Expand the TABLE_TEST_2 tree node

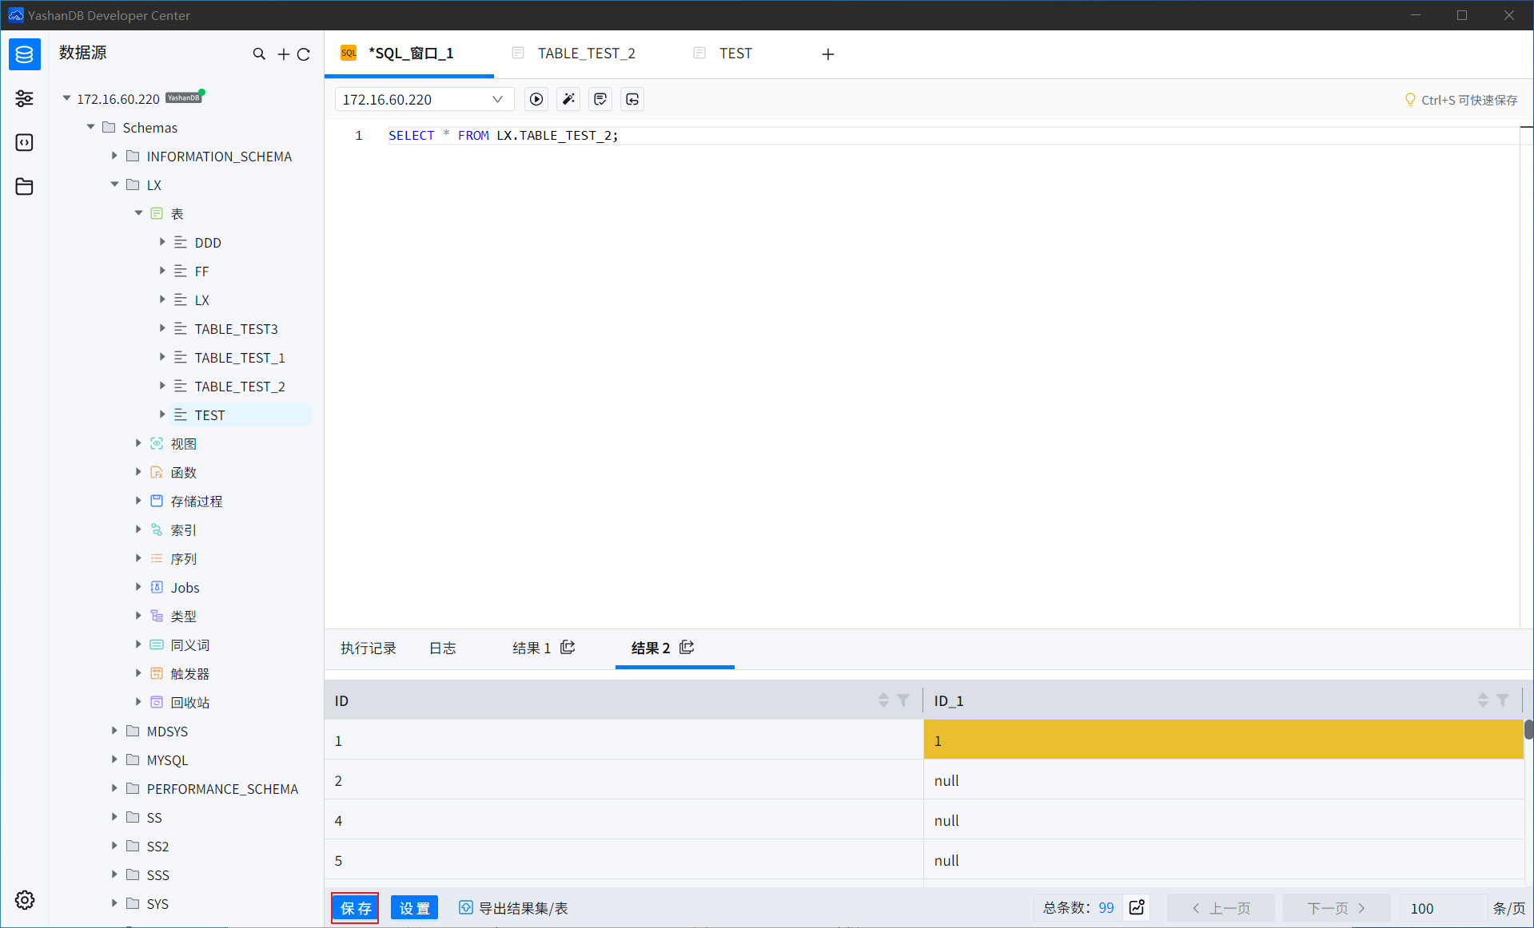pyautogui.click(x=162, y=386)
